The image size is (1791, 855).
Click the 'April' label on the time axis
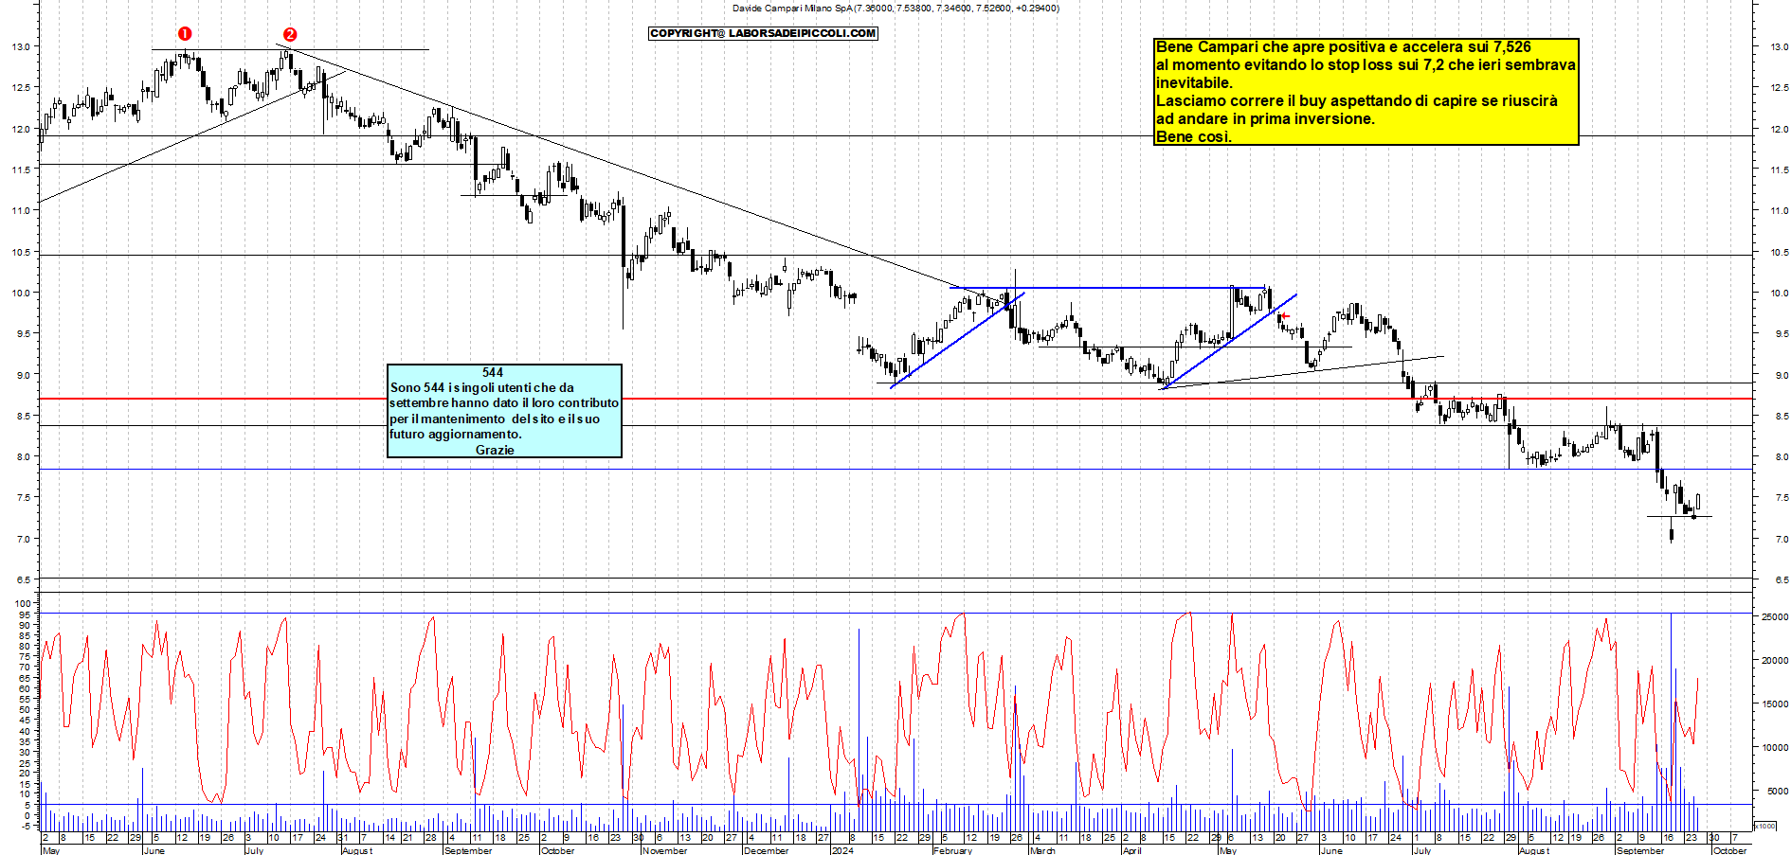pos(1131,850)
